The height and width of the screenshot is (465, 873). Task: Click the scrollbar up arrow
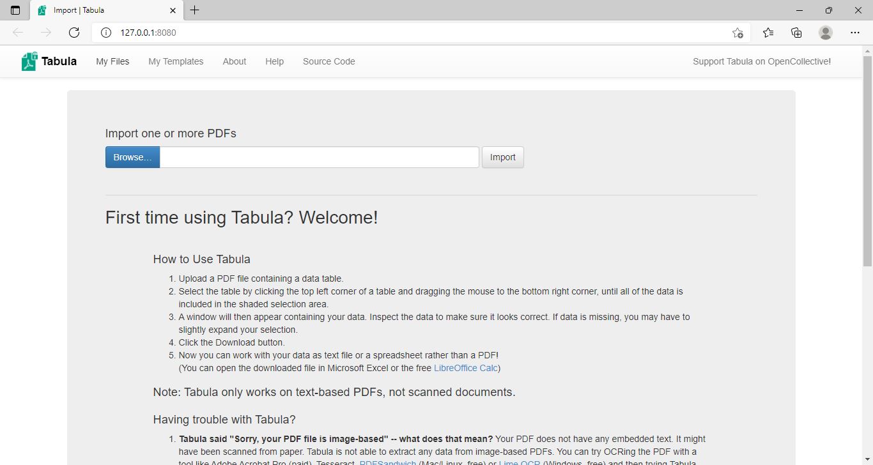[x=867, y=50]
